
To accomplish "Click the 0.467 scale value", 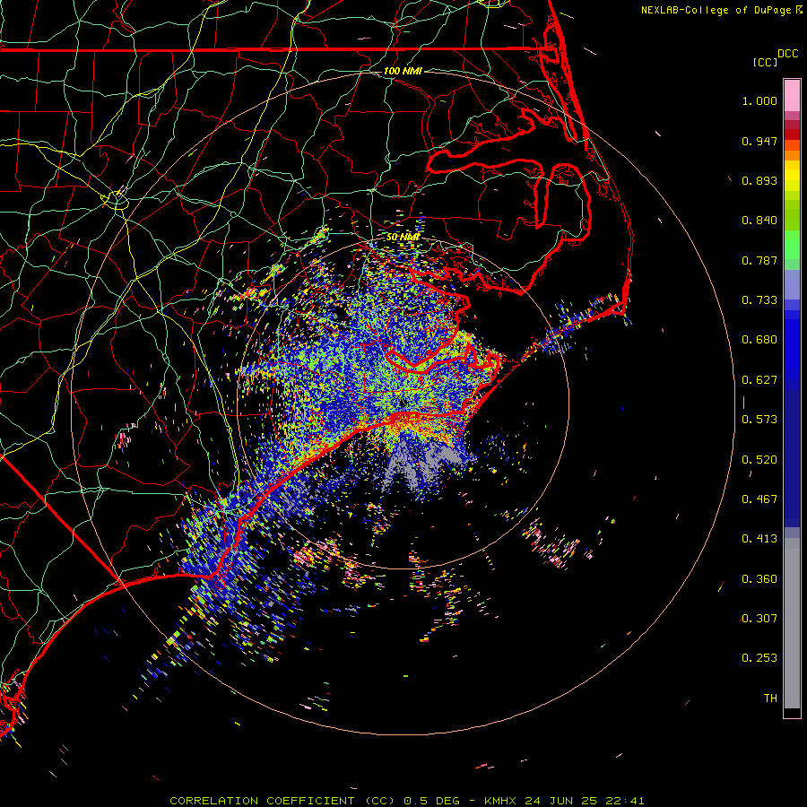I will 759,499.
